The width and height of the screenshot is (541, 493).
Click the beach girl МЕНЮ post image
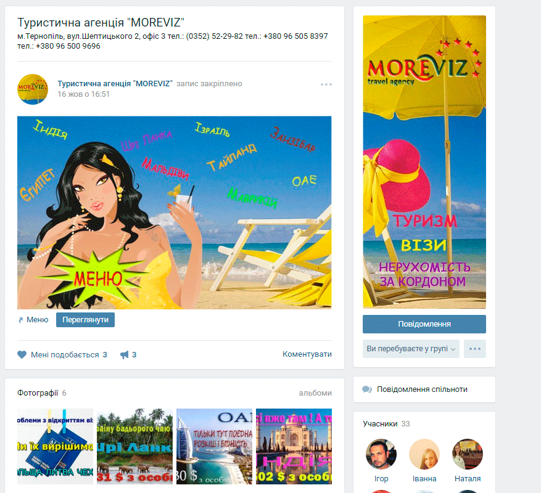174,213
